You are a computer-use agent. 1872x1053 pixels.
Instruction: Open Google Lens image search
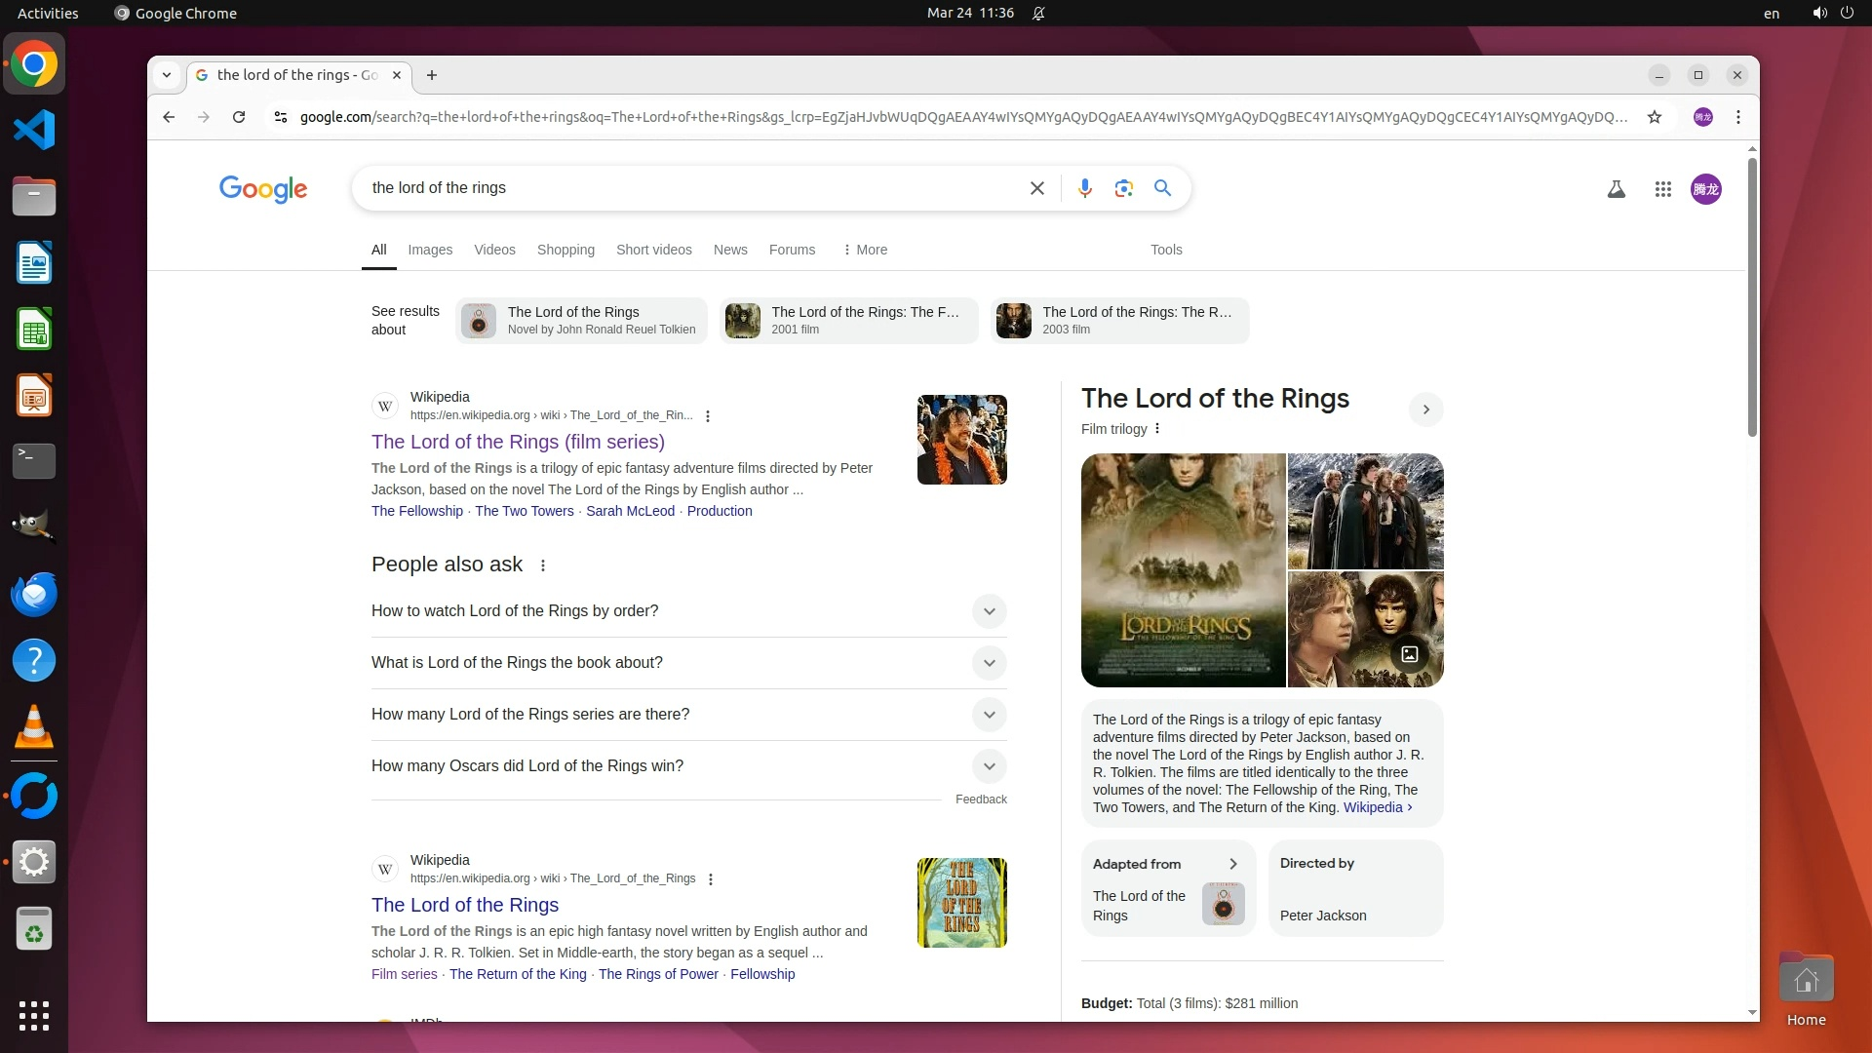(1123, 188)
